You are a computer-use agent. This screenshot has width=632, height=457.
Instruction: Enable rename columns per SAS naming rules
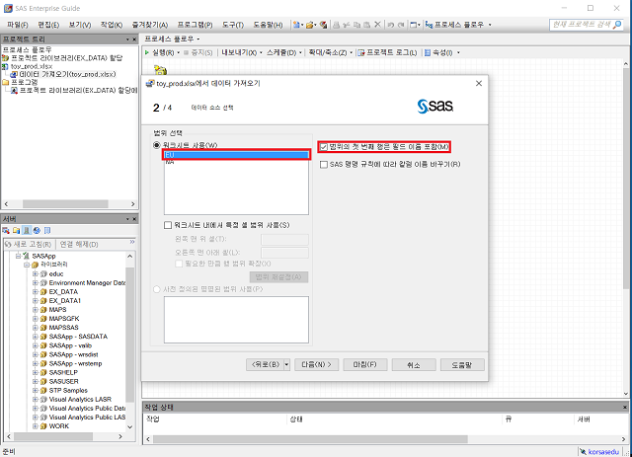point(324,165)
